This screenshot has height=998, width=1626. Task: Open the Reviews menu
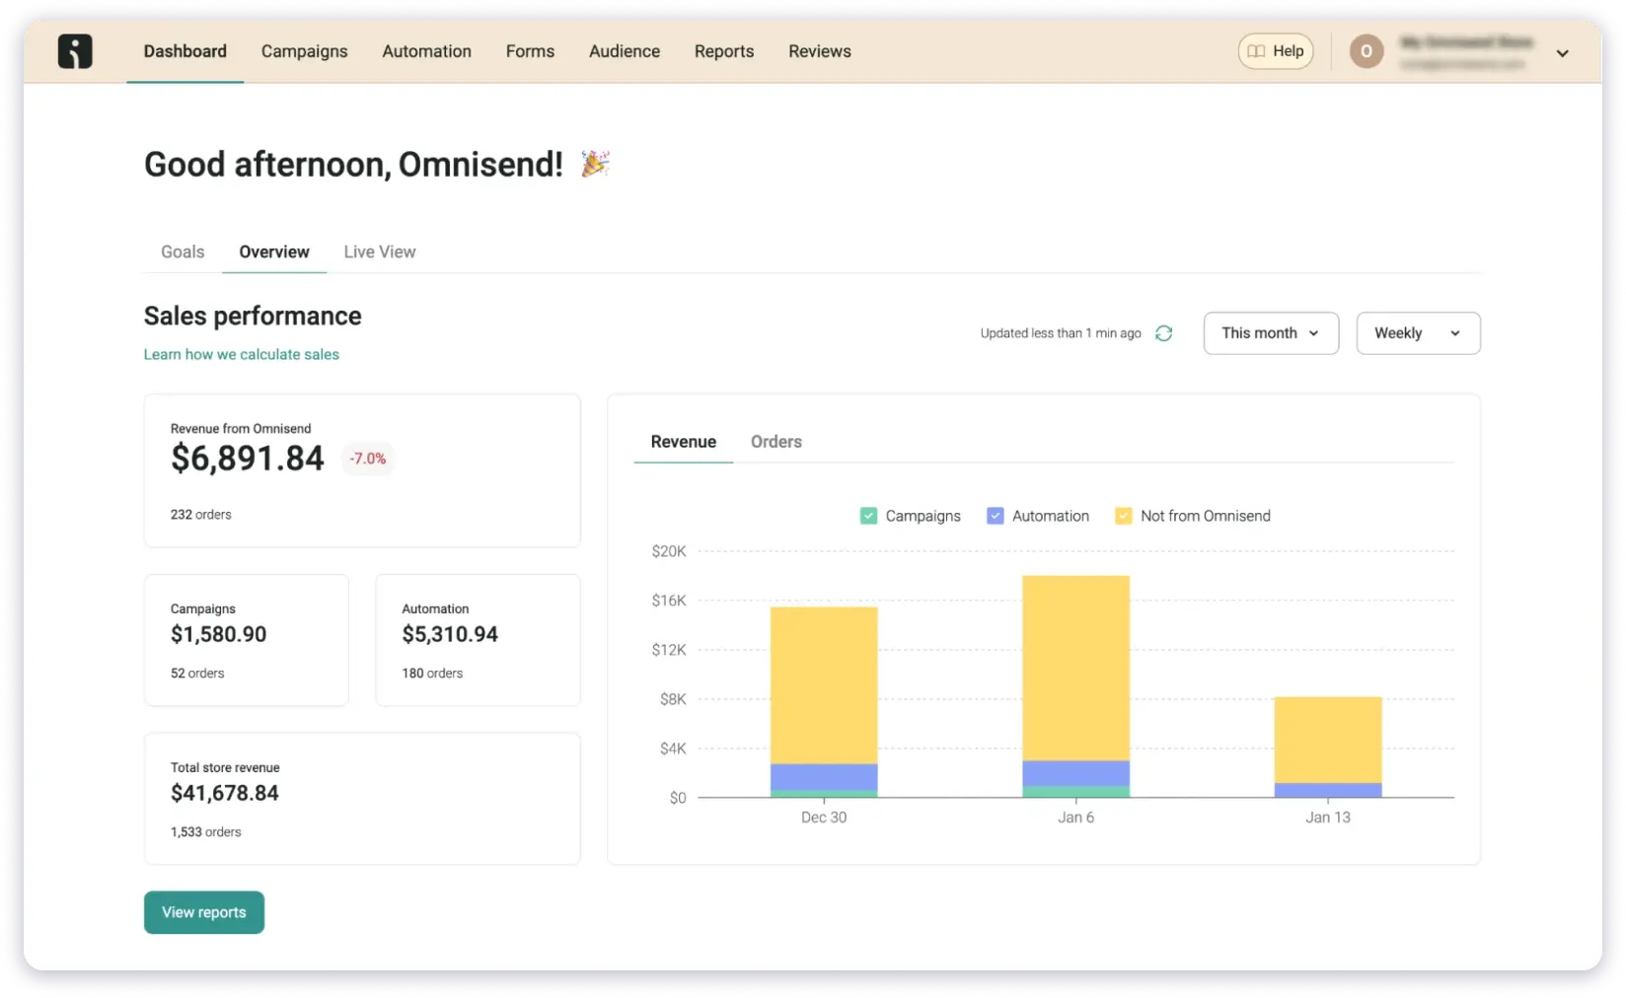click(x=820, y=51)
